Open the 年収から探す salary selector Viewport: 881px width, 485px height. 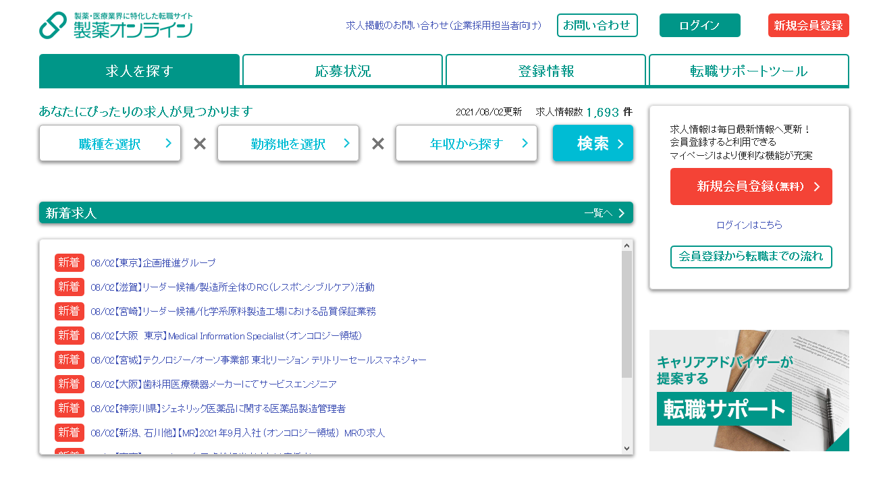(x=466, y=143)
